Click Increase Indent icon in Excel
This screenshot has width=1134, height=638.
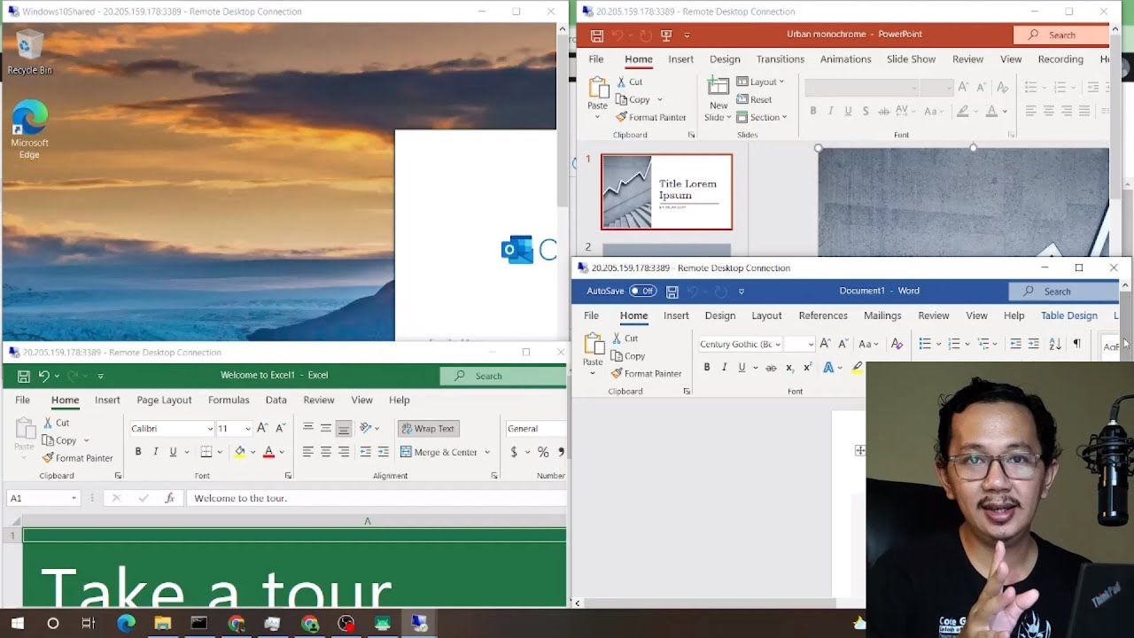(383, 452)
